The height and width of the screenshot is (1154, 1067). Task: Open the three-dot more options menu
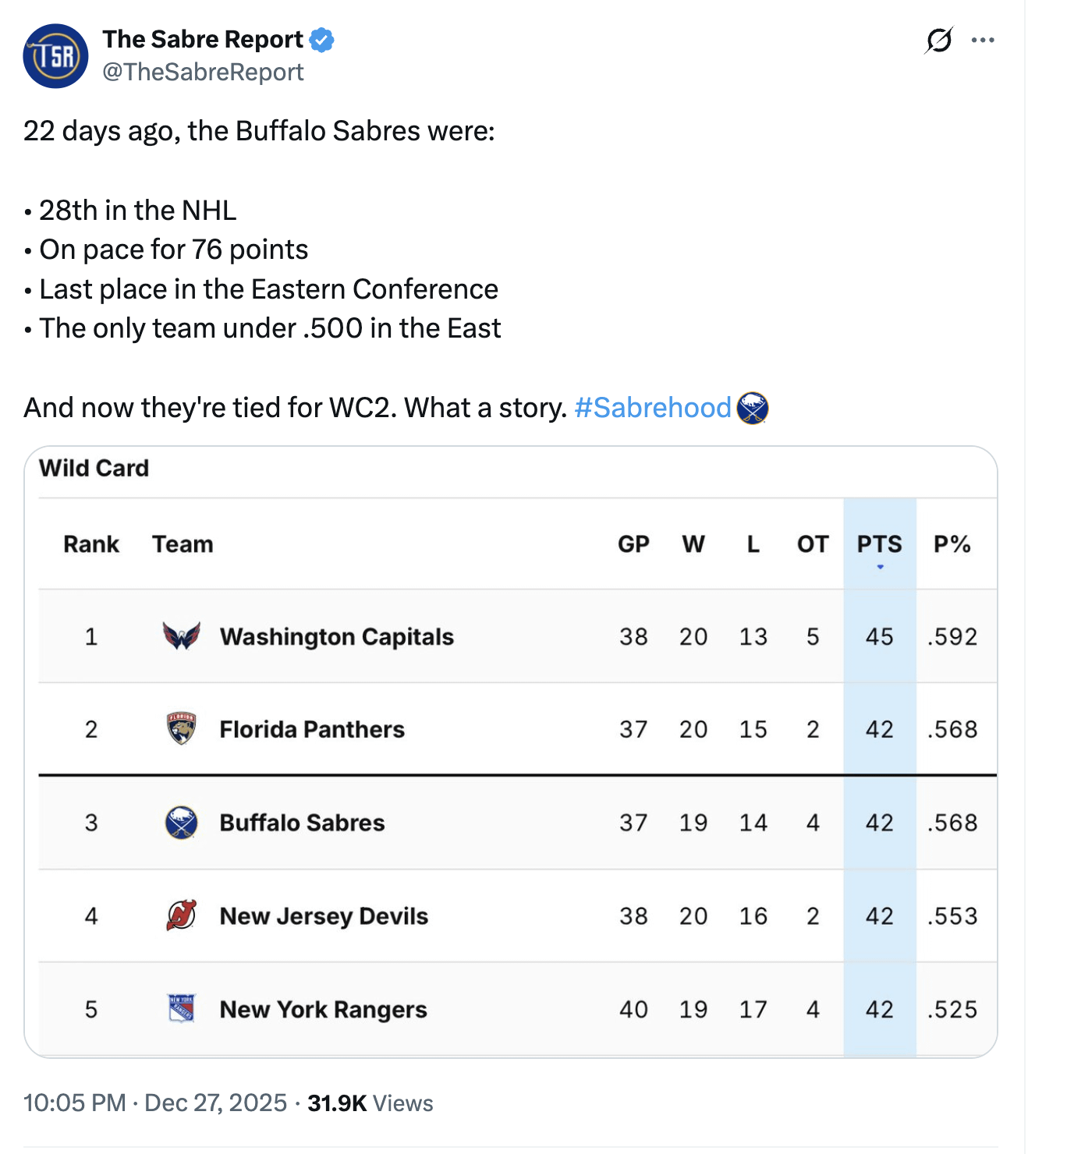(x=983, y=40)
